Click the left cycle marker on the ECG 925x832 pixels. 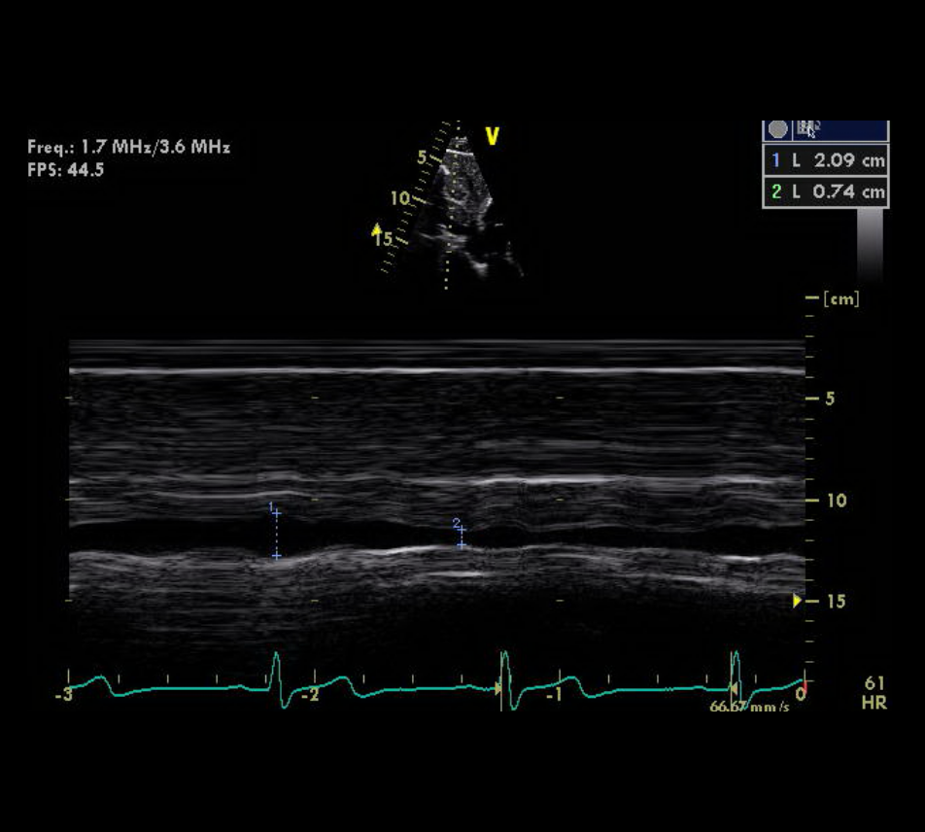click(499, 688)
